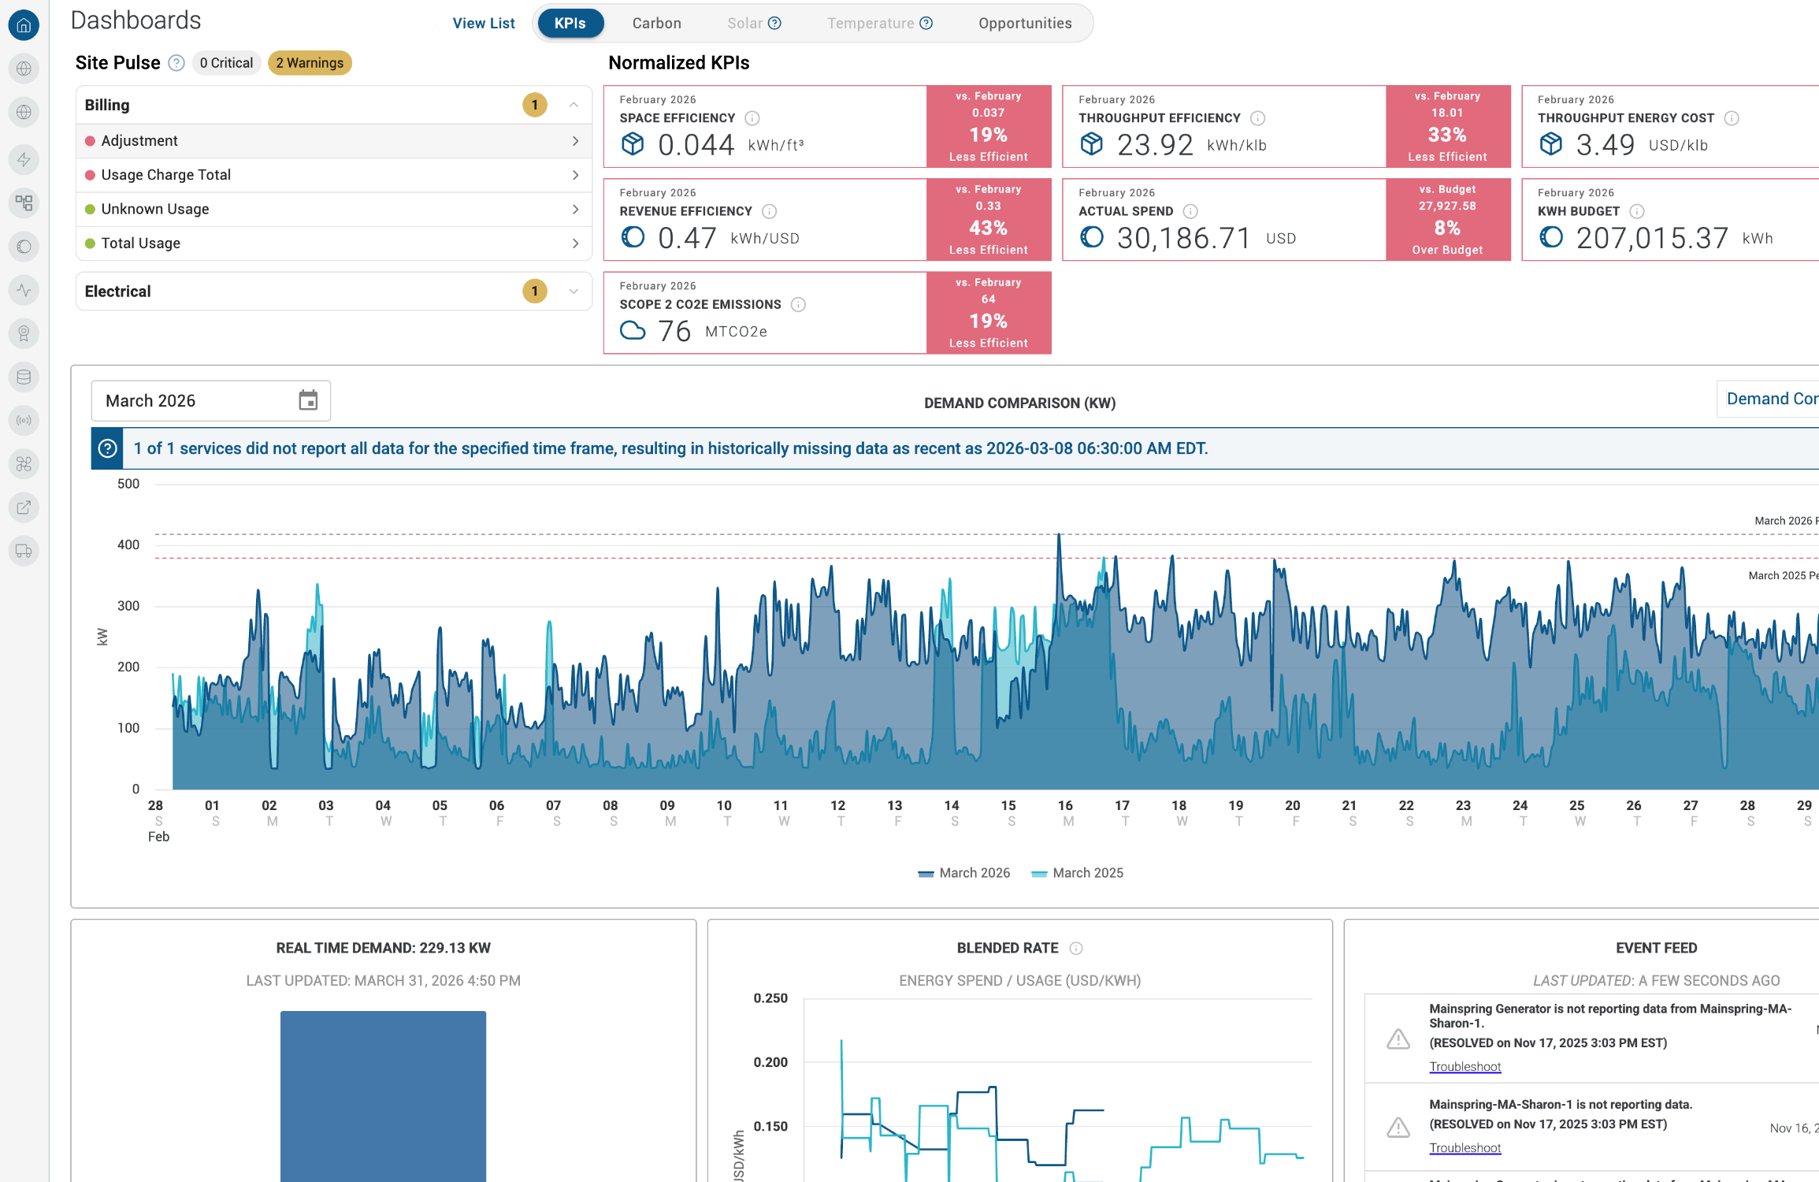Click the delivery truck icon in sidebar
This screenshot has width=1819, height=1182.
pyautogui.click(x=24, y=550)
